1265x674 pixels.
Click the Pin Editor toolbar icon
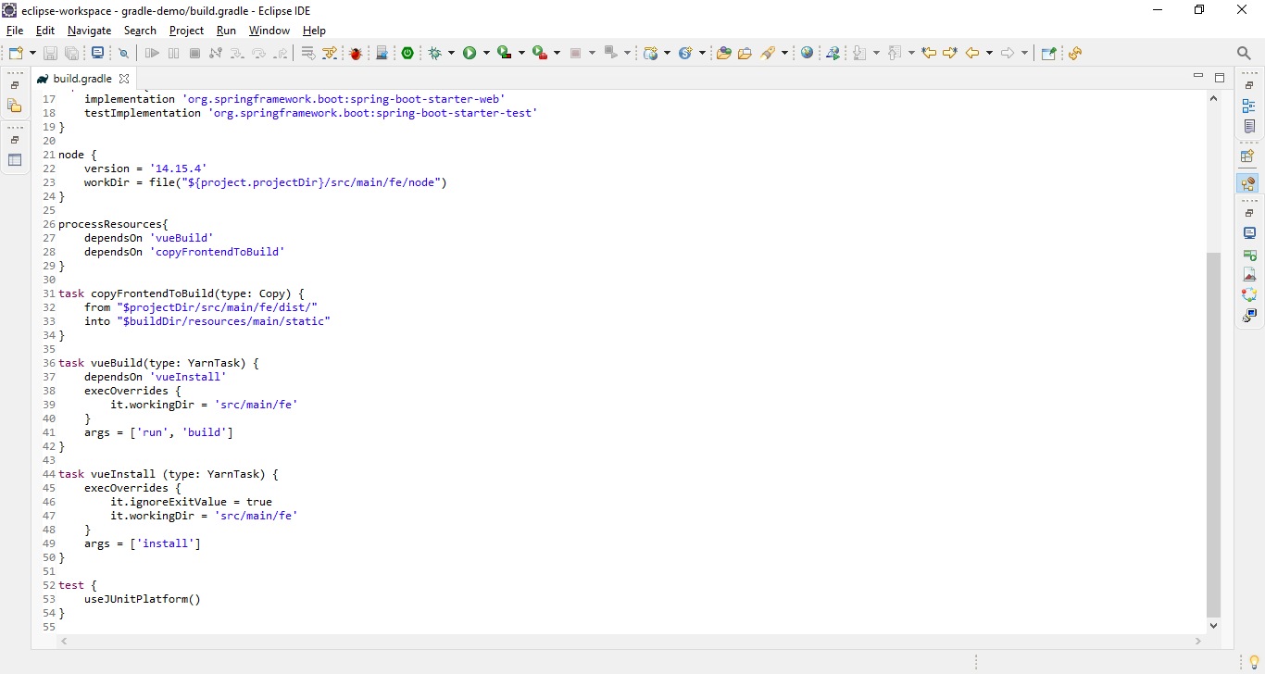click(1048, 53)
